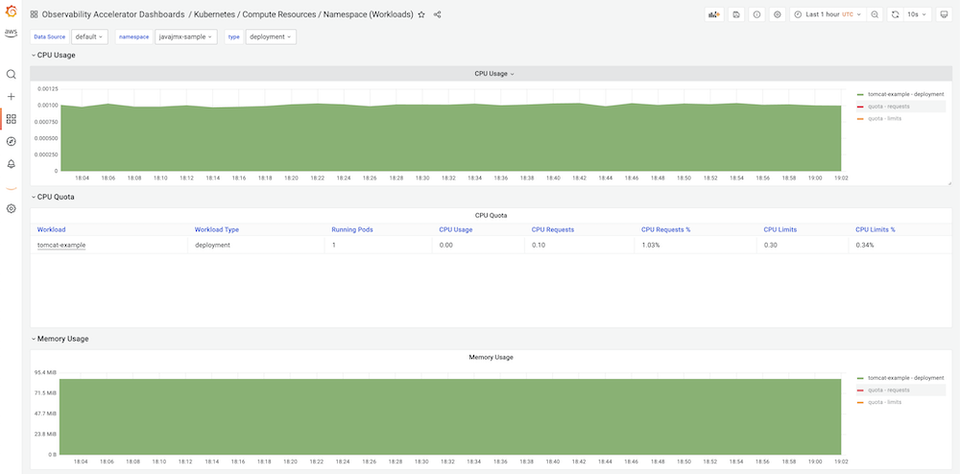Screen dimensions: 960x474
Task: Sort table by CPU Requests column
Action: pos(553,230)
